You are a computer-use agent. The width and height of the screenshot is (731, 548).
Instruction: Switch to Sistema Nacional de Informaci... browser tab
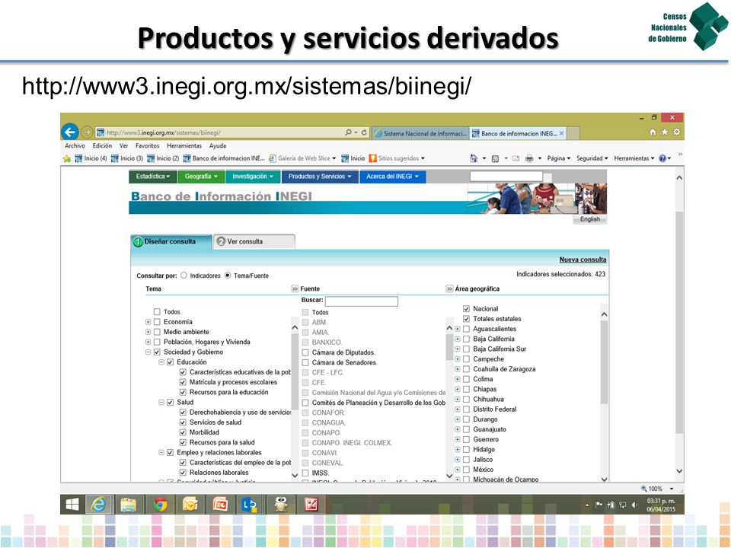click(x=420, y=133)
